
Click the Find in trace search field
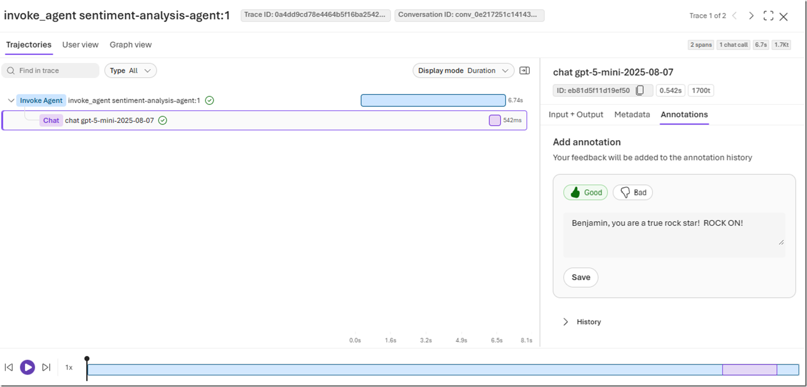tap(50, 71)
